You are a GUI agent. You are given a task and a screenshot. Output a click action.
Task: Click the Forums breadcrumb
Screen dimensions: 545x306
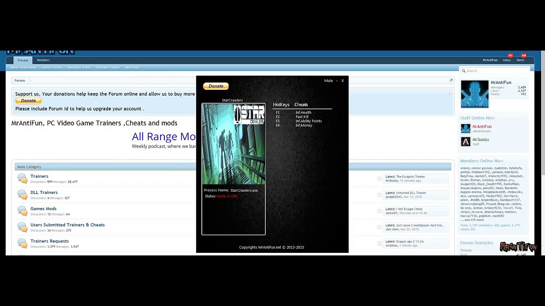point(20,80)
